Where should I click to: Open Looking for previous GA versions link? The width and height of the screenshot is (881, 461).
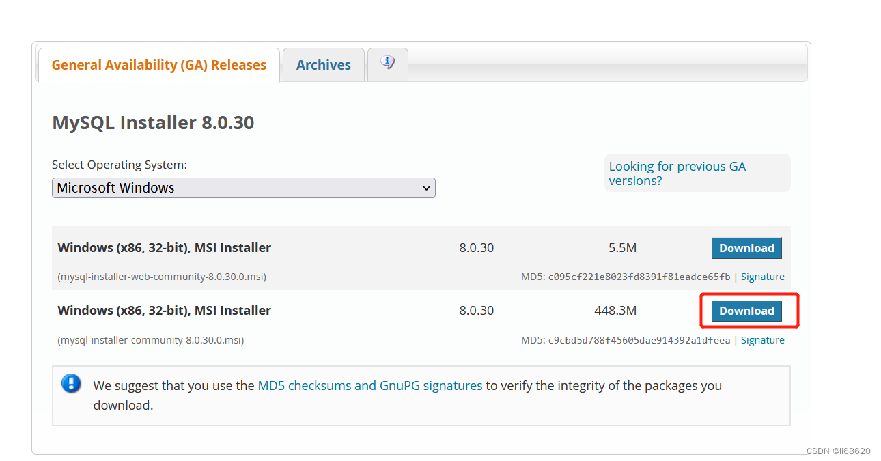click(x=677, y=173)
